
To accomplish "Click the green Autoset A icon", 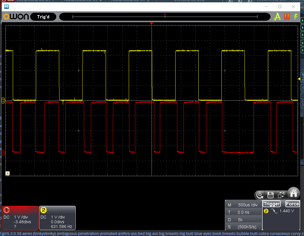I will [277, 17].
